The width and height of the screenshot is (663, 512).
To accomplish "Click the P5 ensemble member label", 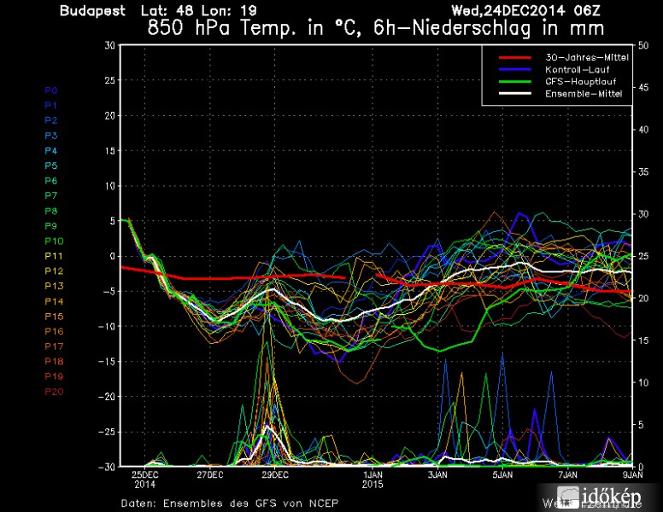I will 51,166.
